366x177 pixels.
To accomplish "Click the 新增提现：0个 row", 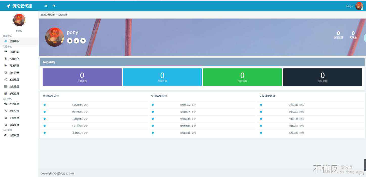I will pos(202,126).
